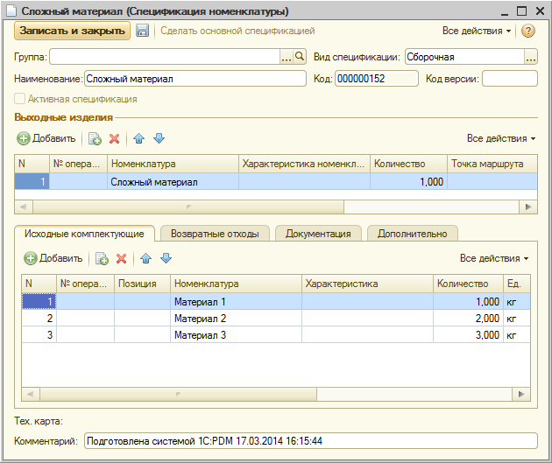Screen dimensions: 552x463
Task: Click the Код field 000000152
Action: 377,79
